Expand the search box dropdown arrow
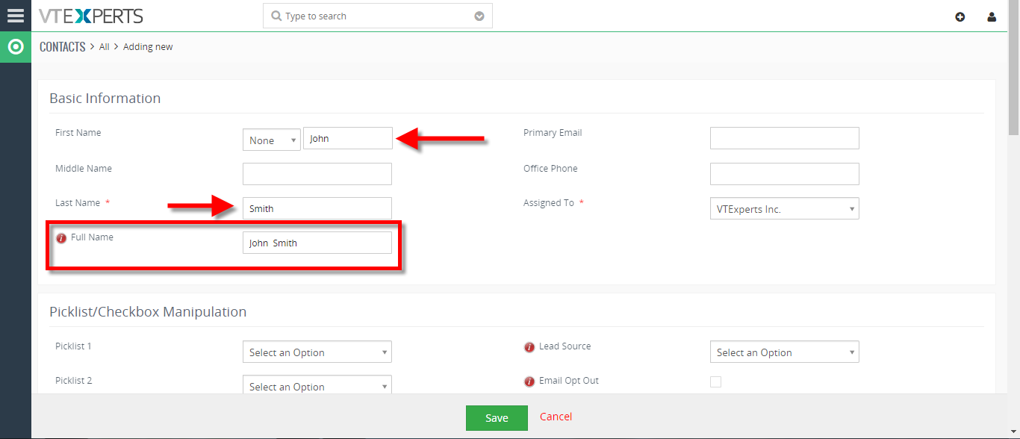Viewport: 1020px width, 439px height. (x=479, y=16)
